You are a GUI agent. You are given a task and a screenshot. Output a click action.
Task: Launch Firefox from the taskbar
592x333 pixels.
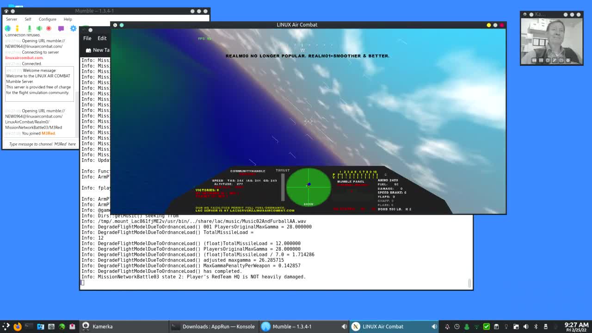18,327
